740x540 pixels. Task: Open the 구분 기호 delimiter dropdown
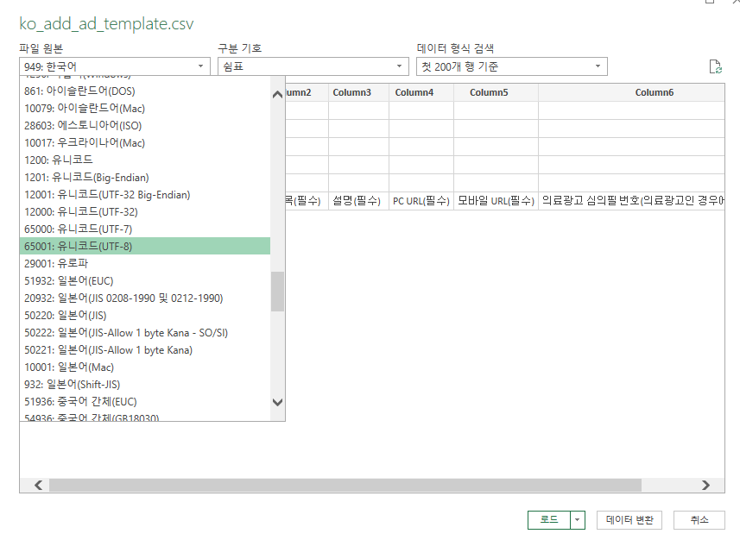pyautogui.click(x=398, y=66)
